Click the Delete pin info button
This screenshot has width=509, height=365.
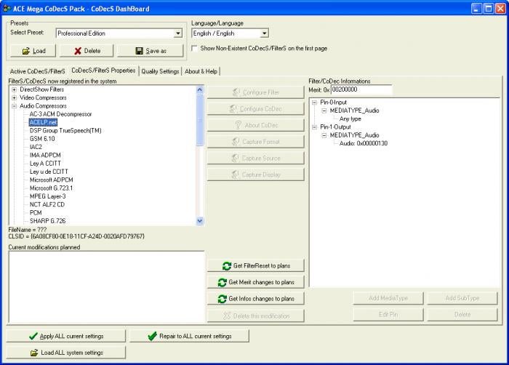(462, 314)
